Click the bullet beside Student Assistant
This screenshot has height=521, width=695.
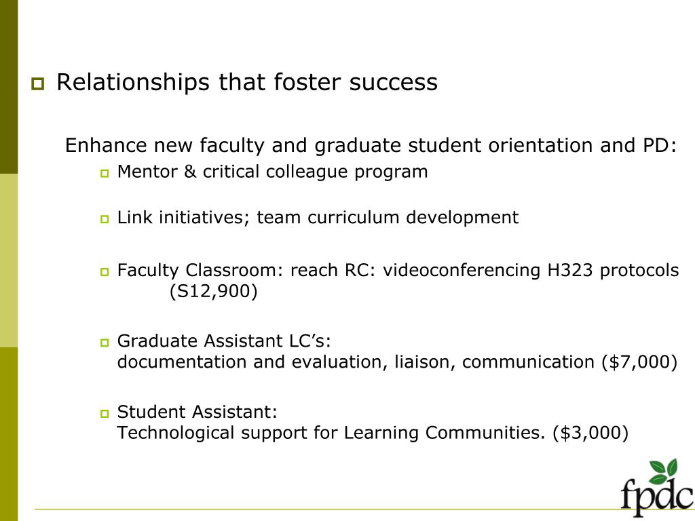click(x=105, y=413)
